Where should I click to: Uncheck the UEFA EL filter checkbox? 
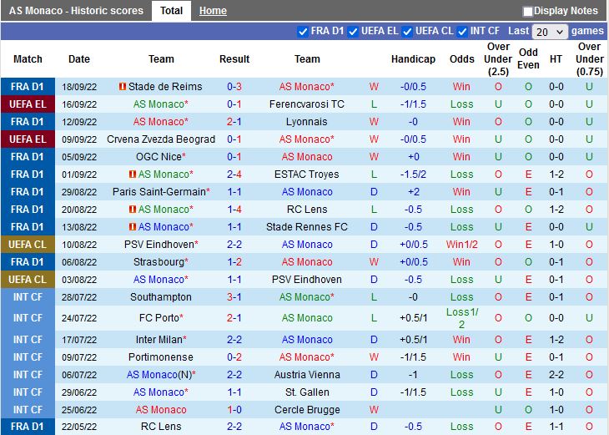(x=353, y=32)
